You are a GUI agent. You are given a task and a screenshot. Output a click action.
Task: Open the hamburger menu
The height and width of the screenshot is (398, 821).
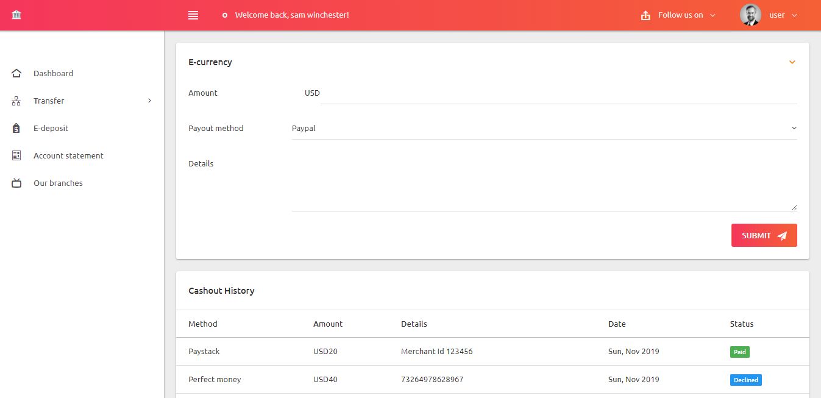[193, 15]
